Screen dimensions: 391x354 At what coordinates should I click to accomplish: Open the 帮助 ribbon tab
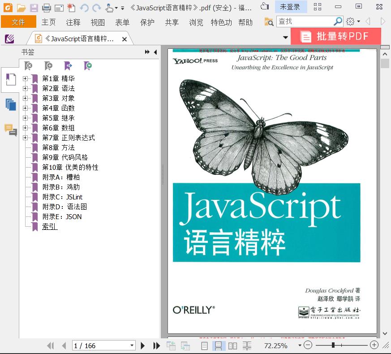[245, 22]
